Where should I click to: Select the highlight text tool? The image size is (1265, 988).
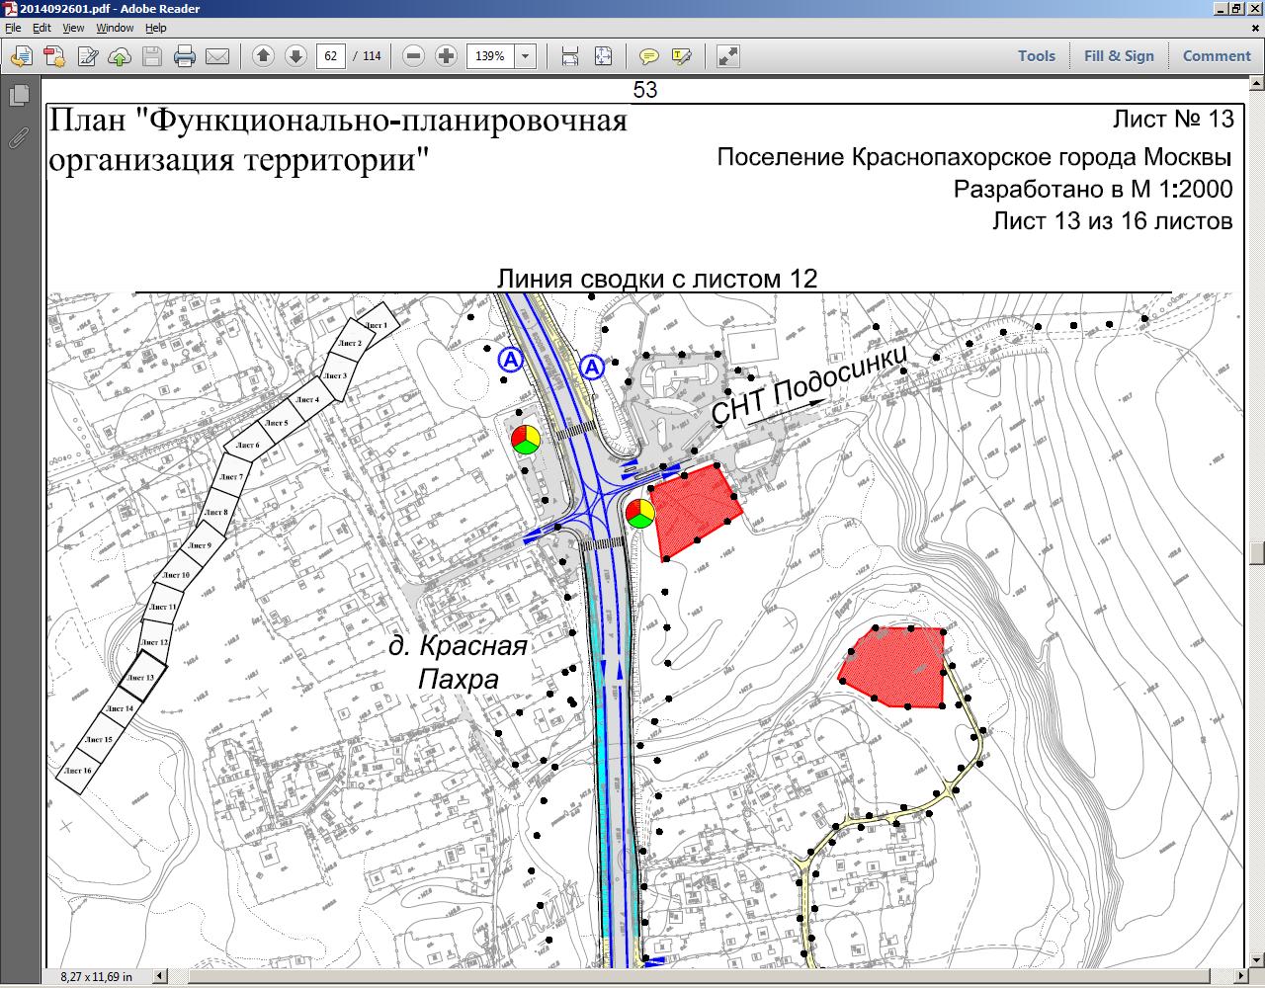point(681,56)
